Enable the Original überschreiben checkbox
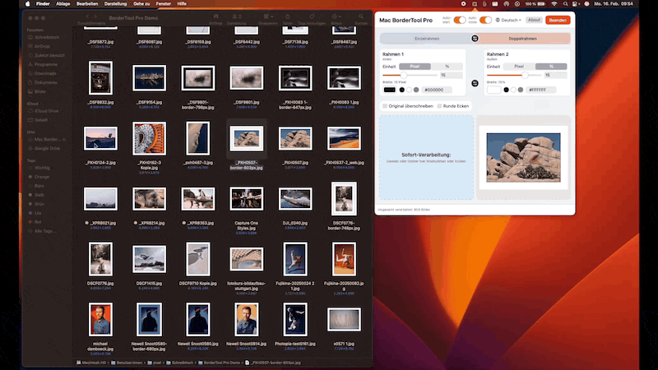The width and height of the screenshot is (658, 370). coord(385,105)
